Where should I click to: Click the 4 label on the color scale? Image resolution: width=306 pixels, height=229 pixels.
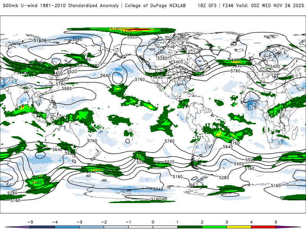point(251,222)
